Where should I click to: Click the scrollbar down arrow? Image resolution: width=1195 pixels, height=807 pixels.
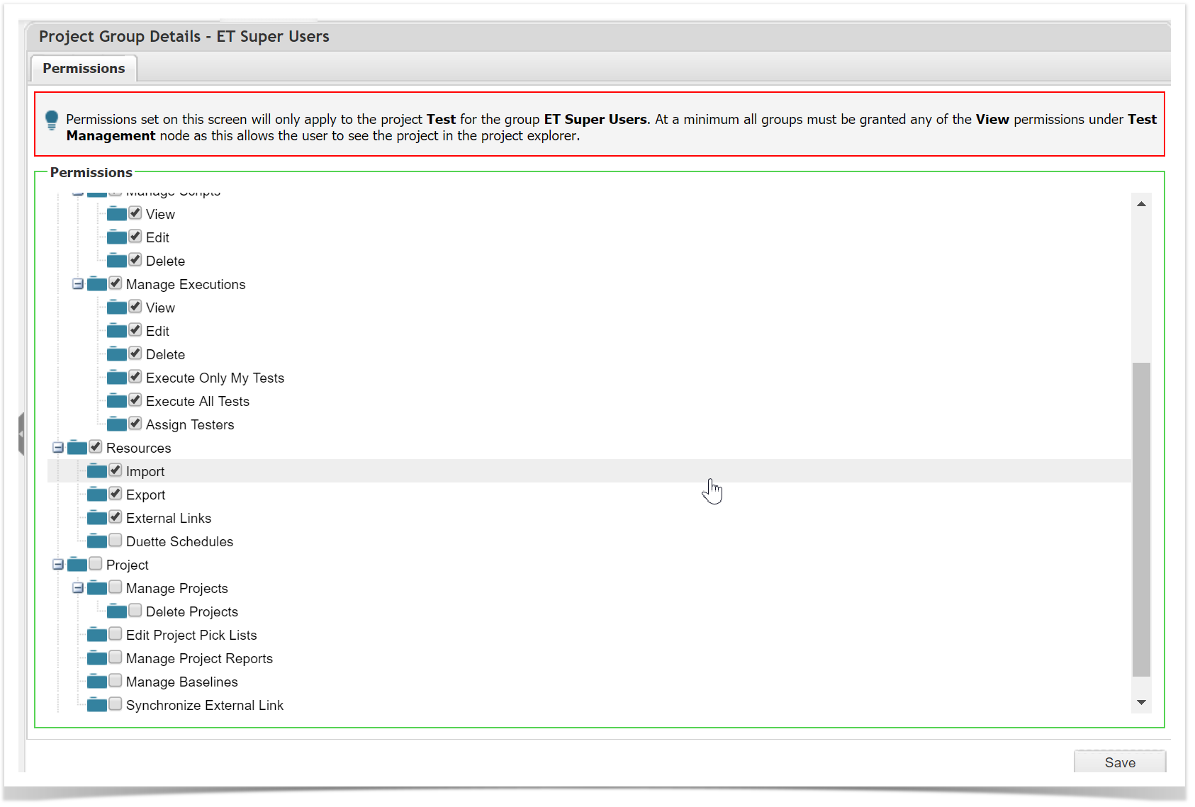point(1141,703)
